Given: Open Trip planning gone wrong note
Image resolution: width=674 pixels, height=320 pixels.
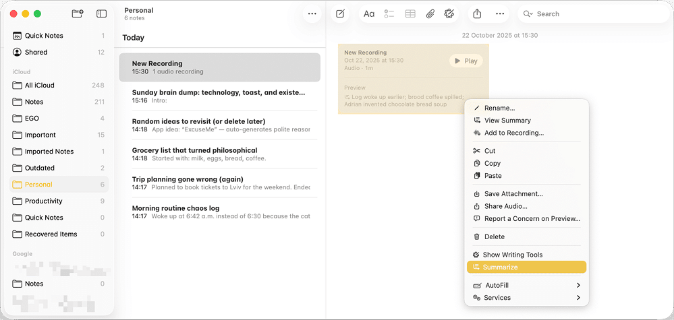Looking at the screenshot, I should click(x=220, y=183).
